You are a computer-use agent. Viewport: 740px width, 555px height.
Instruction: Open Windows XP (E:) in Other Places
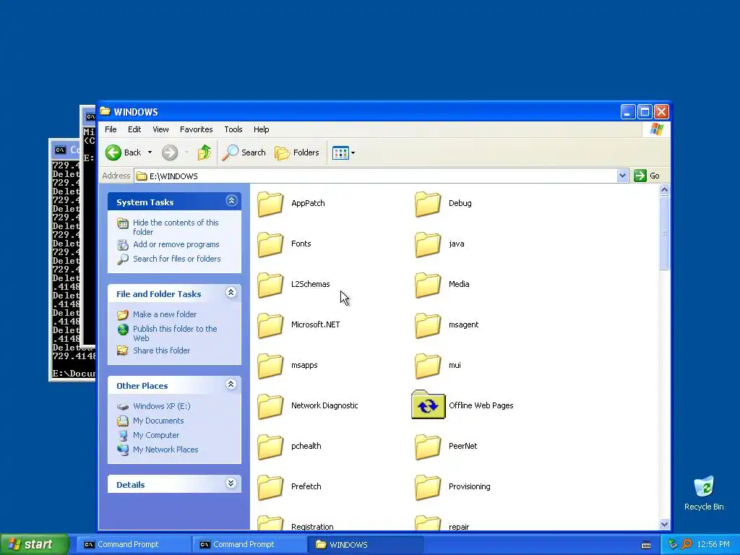coord(161,406)
